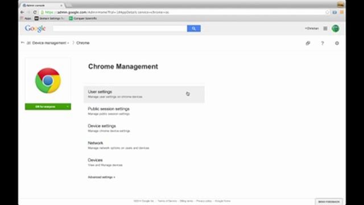Open help with the question mark icon
This screenshot has height=205, width=364.
322,43
